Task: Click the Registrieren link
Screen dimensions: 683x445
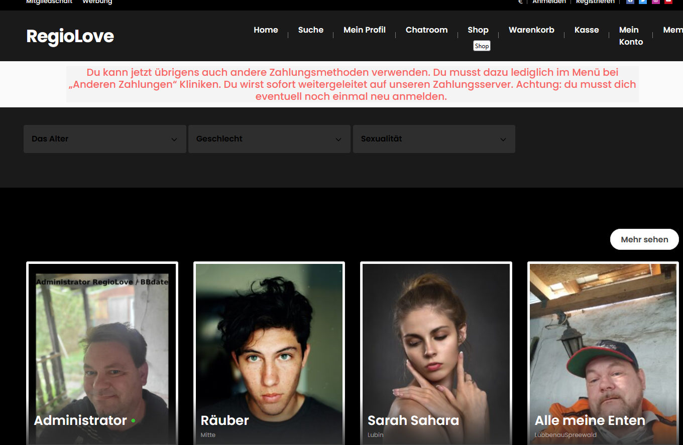Action: click(x=595, y=2)
